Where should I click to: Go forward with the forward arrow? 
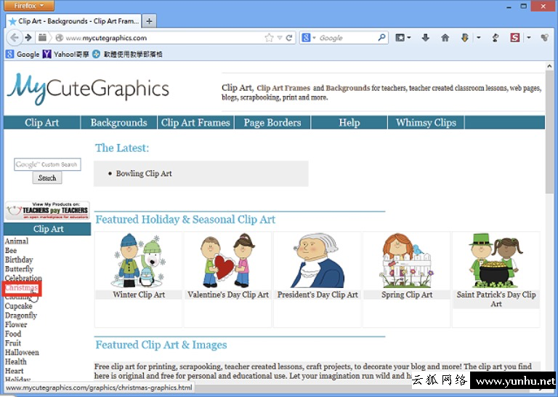(x=28, y=37)
